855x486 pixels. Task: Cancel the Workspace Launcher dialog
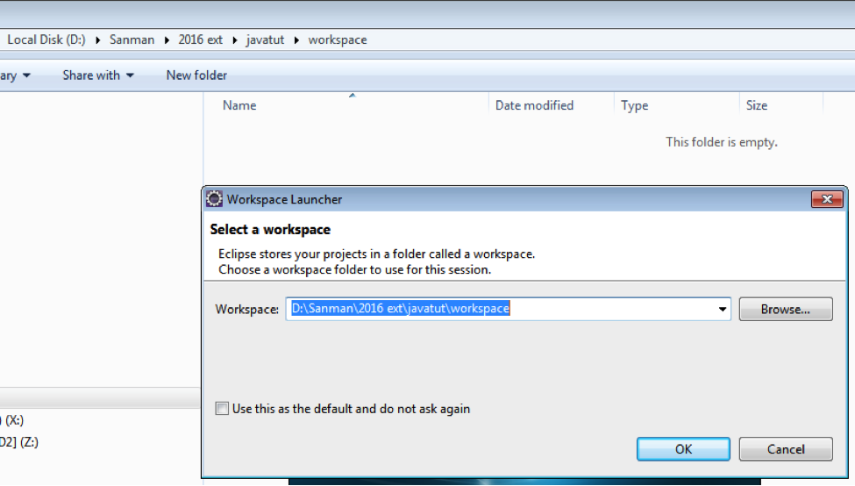click(786, 449)
